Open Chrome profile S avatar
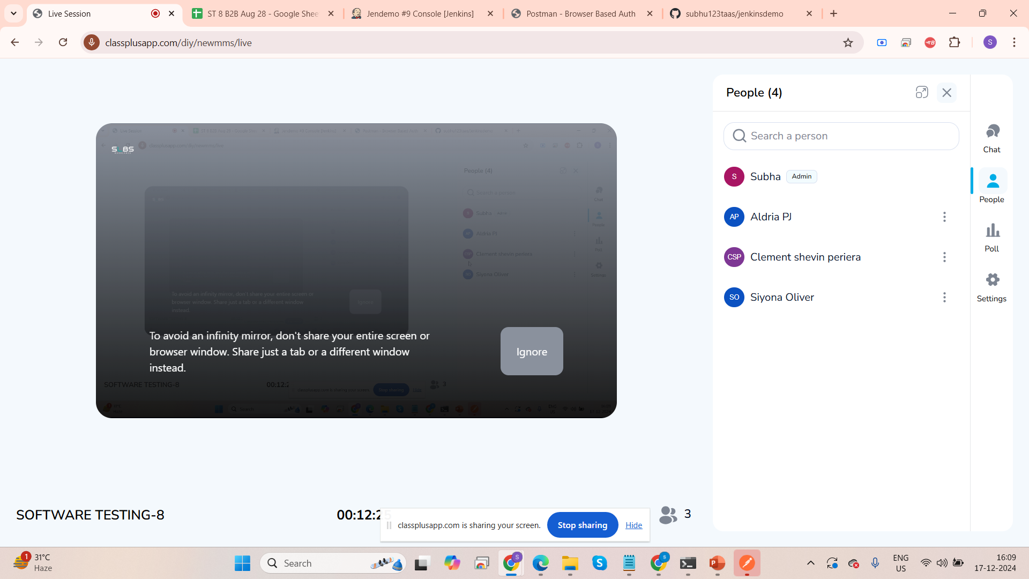The height and width of the screenshot is (579, 1029). pos(990,42)
